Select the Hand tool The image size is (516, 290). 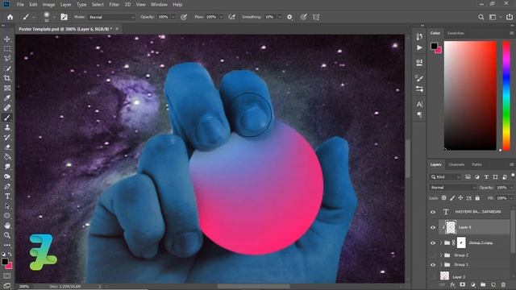[7, 226]
